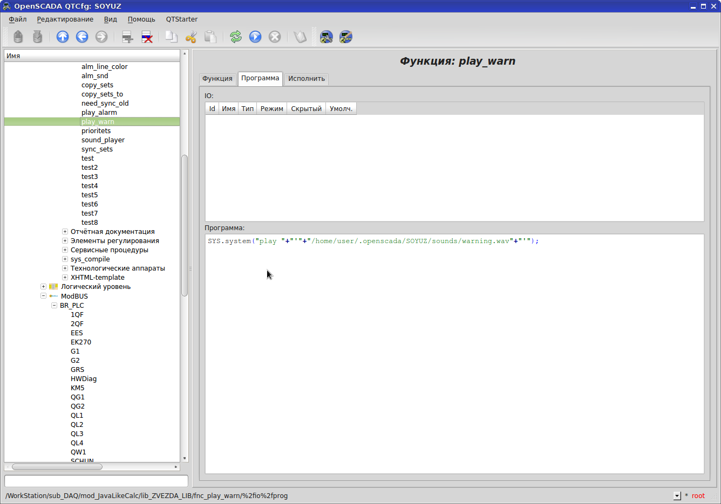Open the Вид menu
This screenshot has height=504, width=721.
(111, 19)
